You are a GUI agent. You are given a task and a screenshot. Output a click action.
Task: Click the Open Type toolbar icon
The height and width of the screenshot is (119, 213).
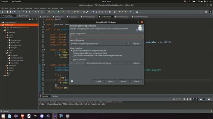tap(84, 12)
